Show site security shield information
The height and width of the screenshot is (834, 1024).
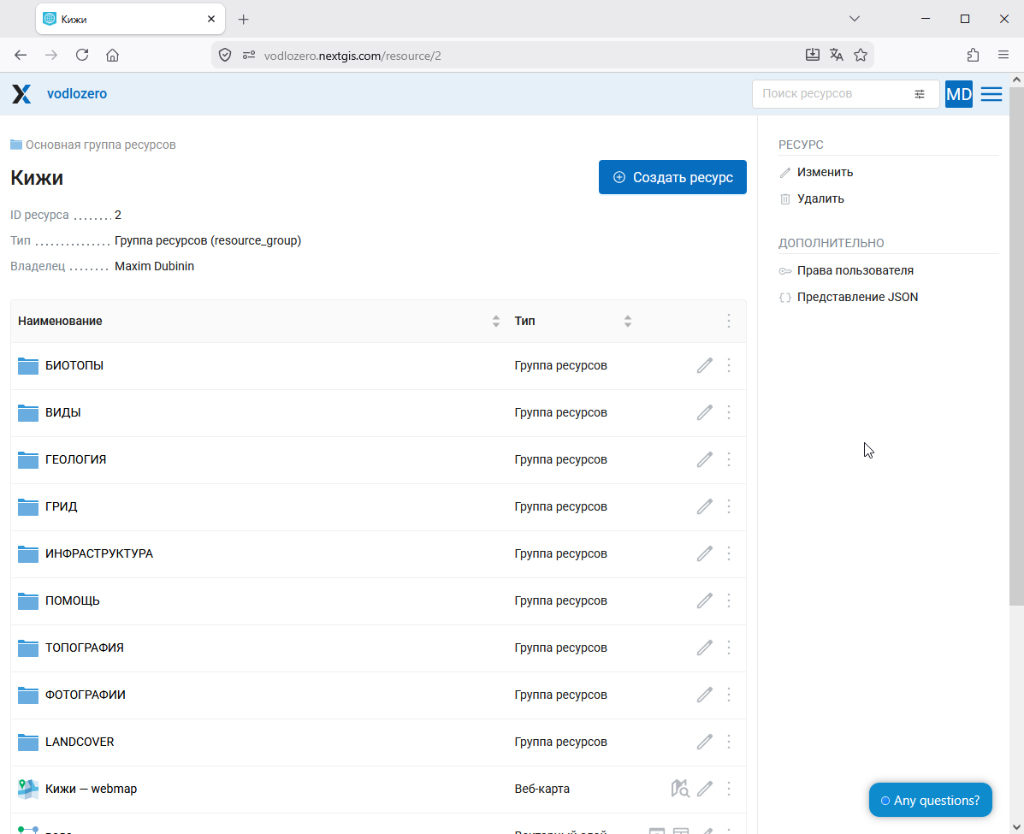pos(225,56)
